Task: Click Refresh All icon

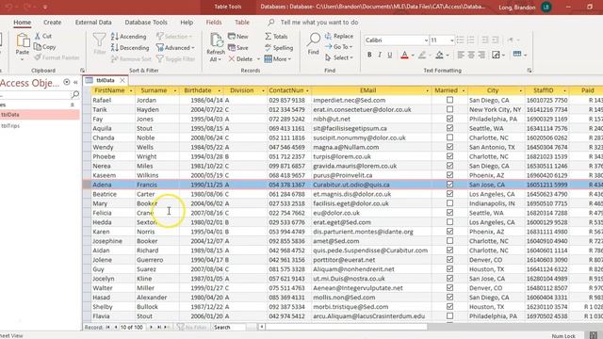Action: tap(216, 40)
